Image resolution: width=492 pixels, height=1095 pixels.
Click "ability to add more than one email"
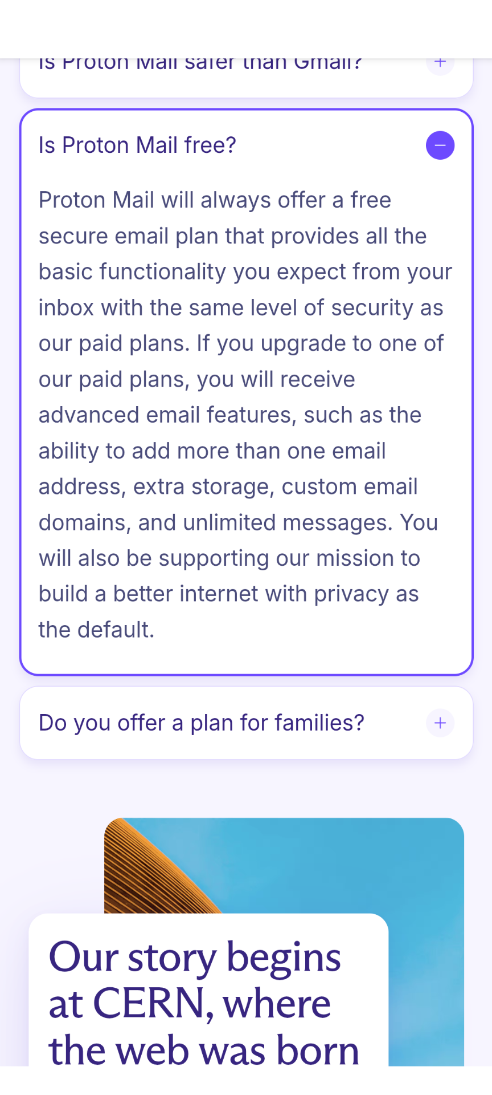click(212, 451)
